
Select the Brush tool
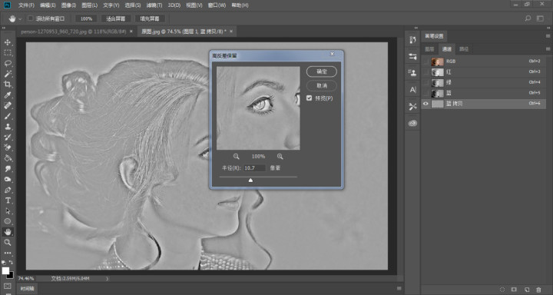click(8, 116)
